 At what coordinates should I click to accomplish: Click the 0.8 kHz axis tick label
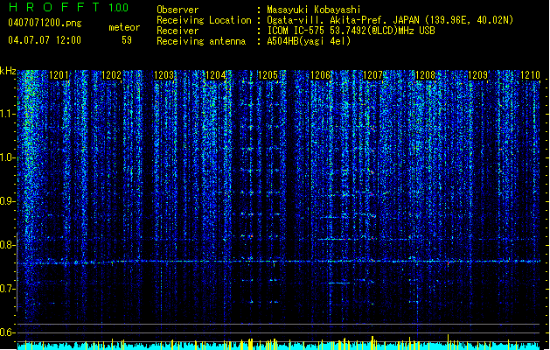[x=7, y=245]
